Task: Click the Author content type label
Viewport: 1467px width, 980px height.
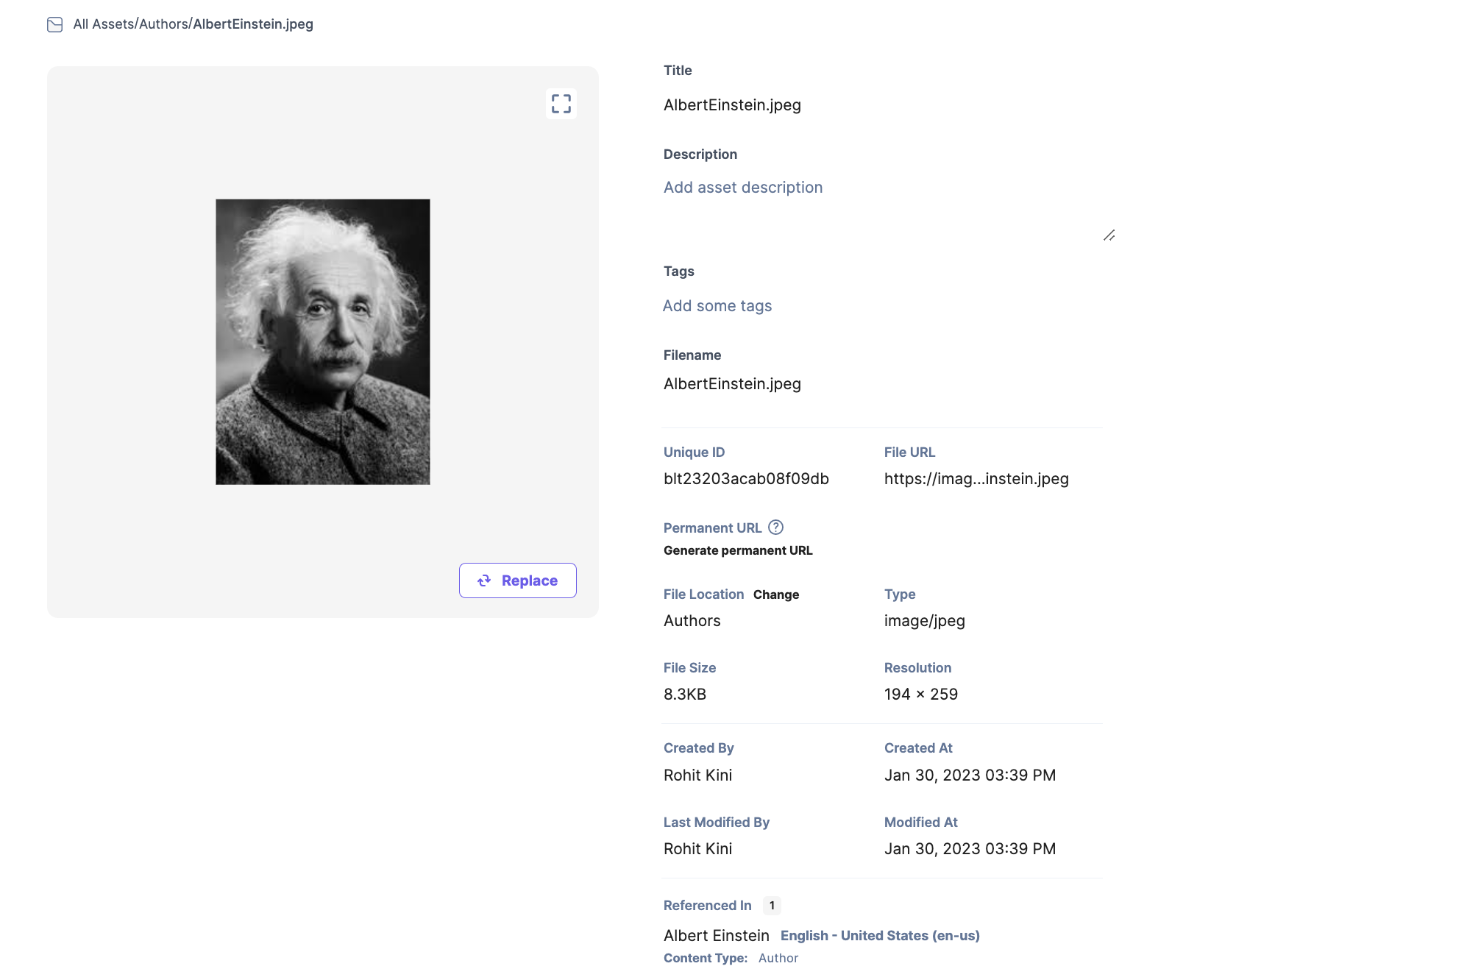Action: (778, 958)
